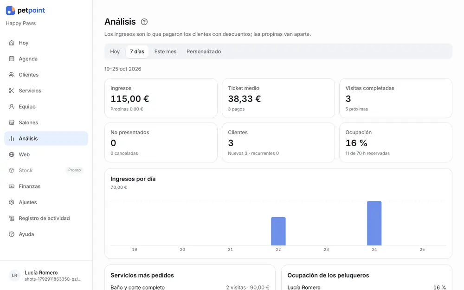Click the Hoy home icon in sidebar
Screen dimensions: 464x290
pos(12,43)
